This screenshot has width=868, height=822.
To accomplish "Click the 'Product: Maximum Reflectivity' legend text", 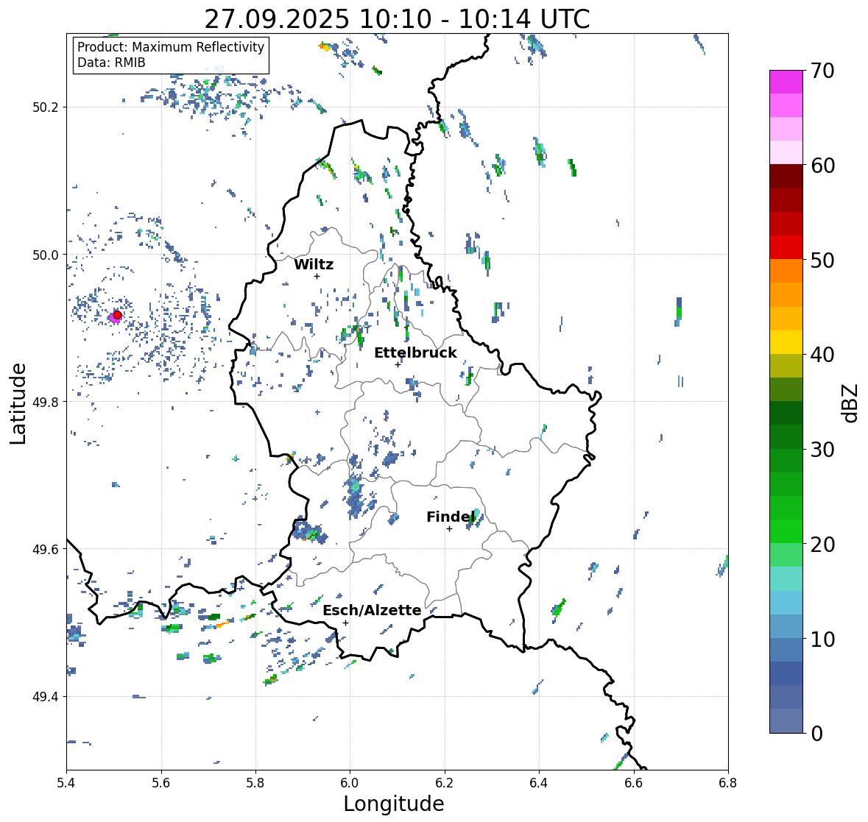I will click(171, 47).
